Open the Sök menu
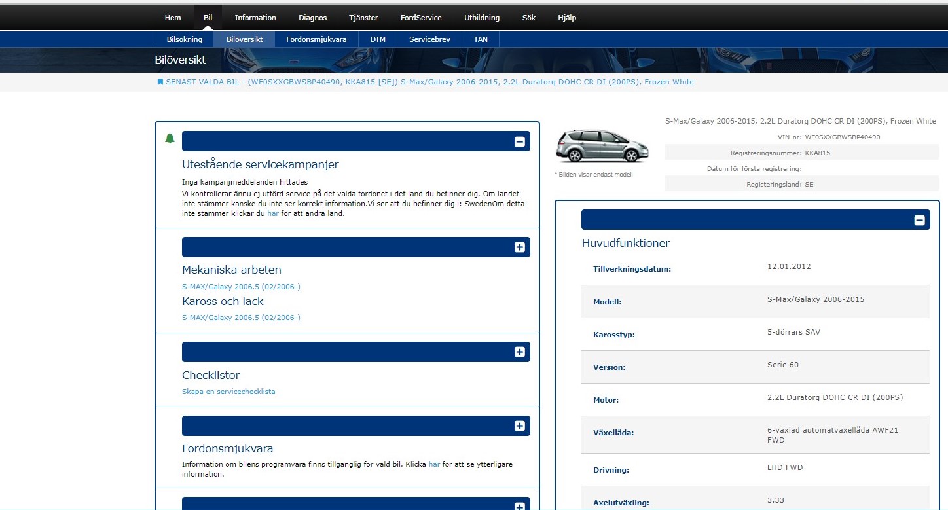Screen dimensions: 948x510 tap(529, 18)
